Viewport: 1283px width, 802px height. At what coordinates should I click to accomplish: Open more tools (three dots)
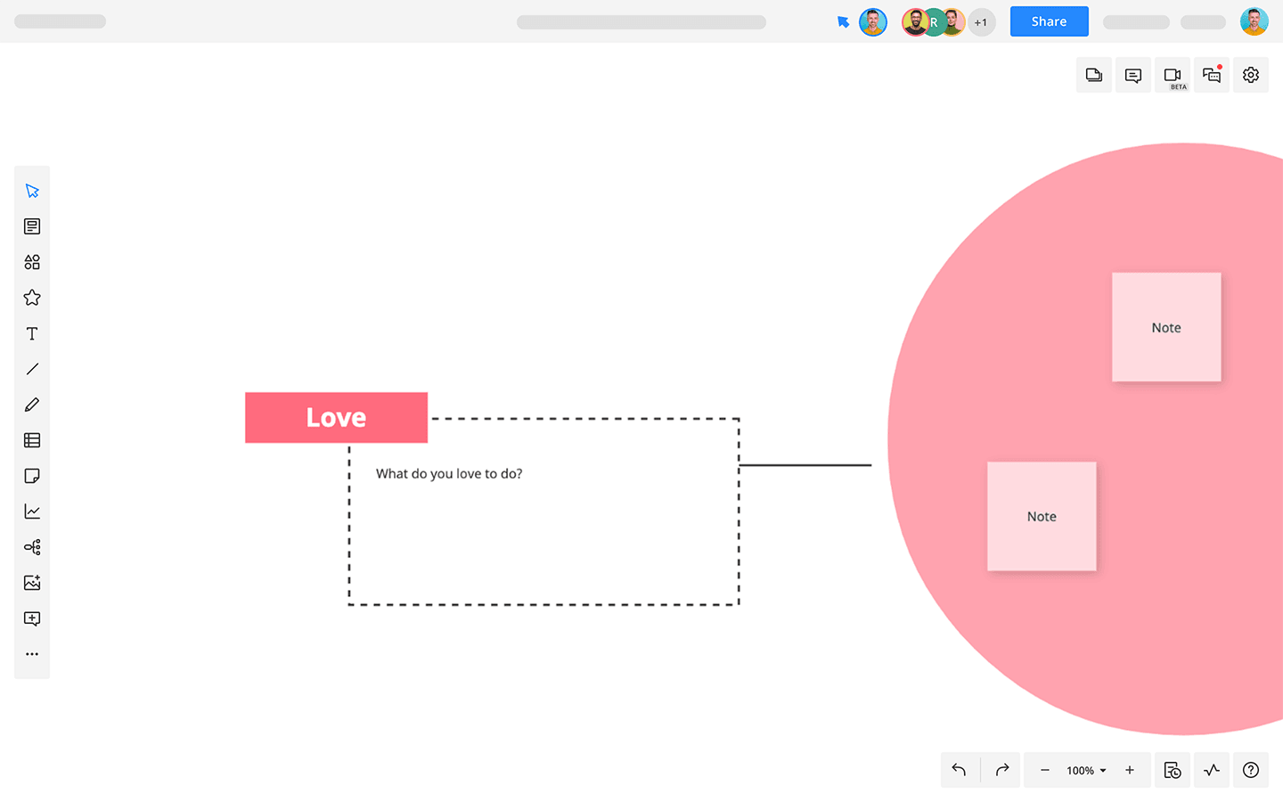click(32, 654)
